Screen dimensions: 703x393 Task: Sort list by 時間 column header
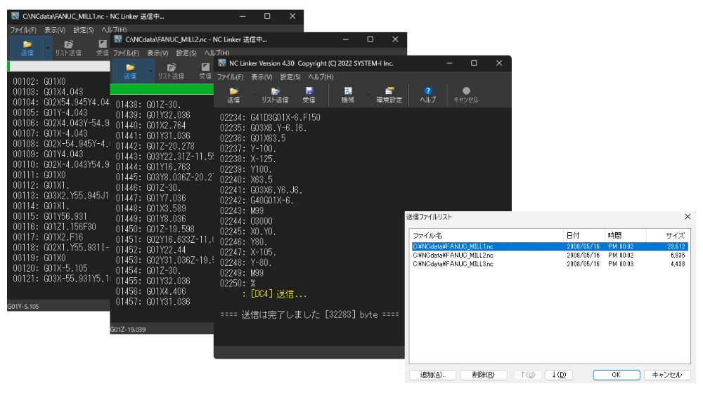coord(626,235)
